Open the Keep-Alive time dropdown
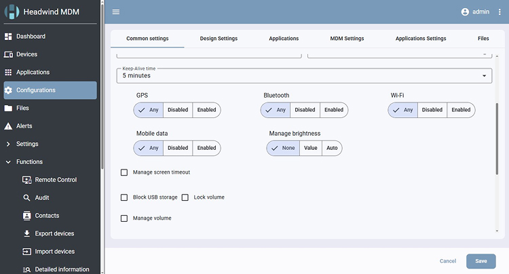The image size is (509, 274). click(304, 75)
